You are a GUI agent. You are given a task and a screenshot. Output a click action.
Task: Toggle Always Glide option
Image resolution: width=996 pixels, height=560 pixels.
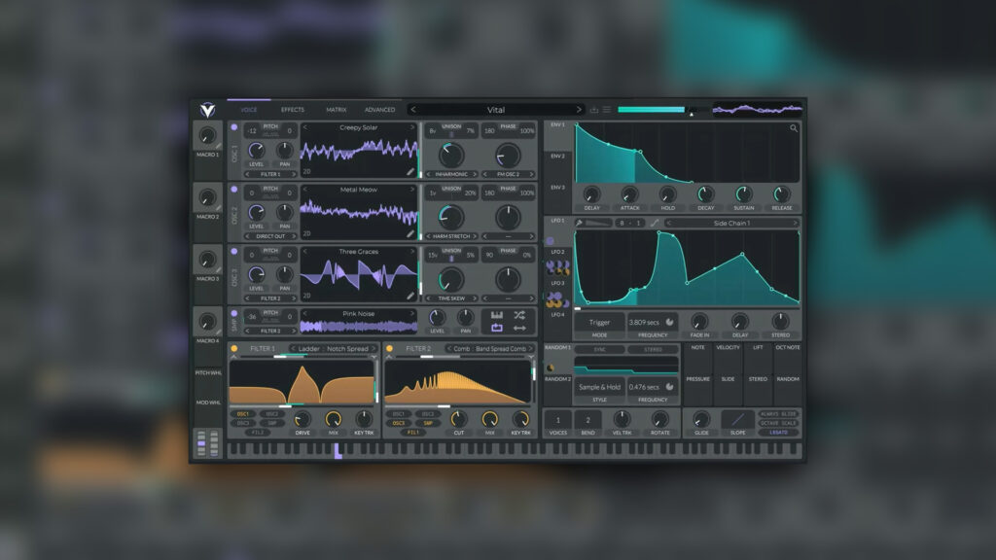coord(779,414)
